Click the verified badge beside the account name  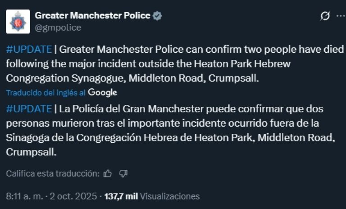pos(157,16)
